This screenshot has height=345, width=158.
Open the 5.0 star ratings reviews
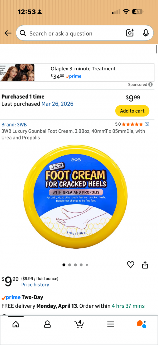(132, 124)
